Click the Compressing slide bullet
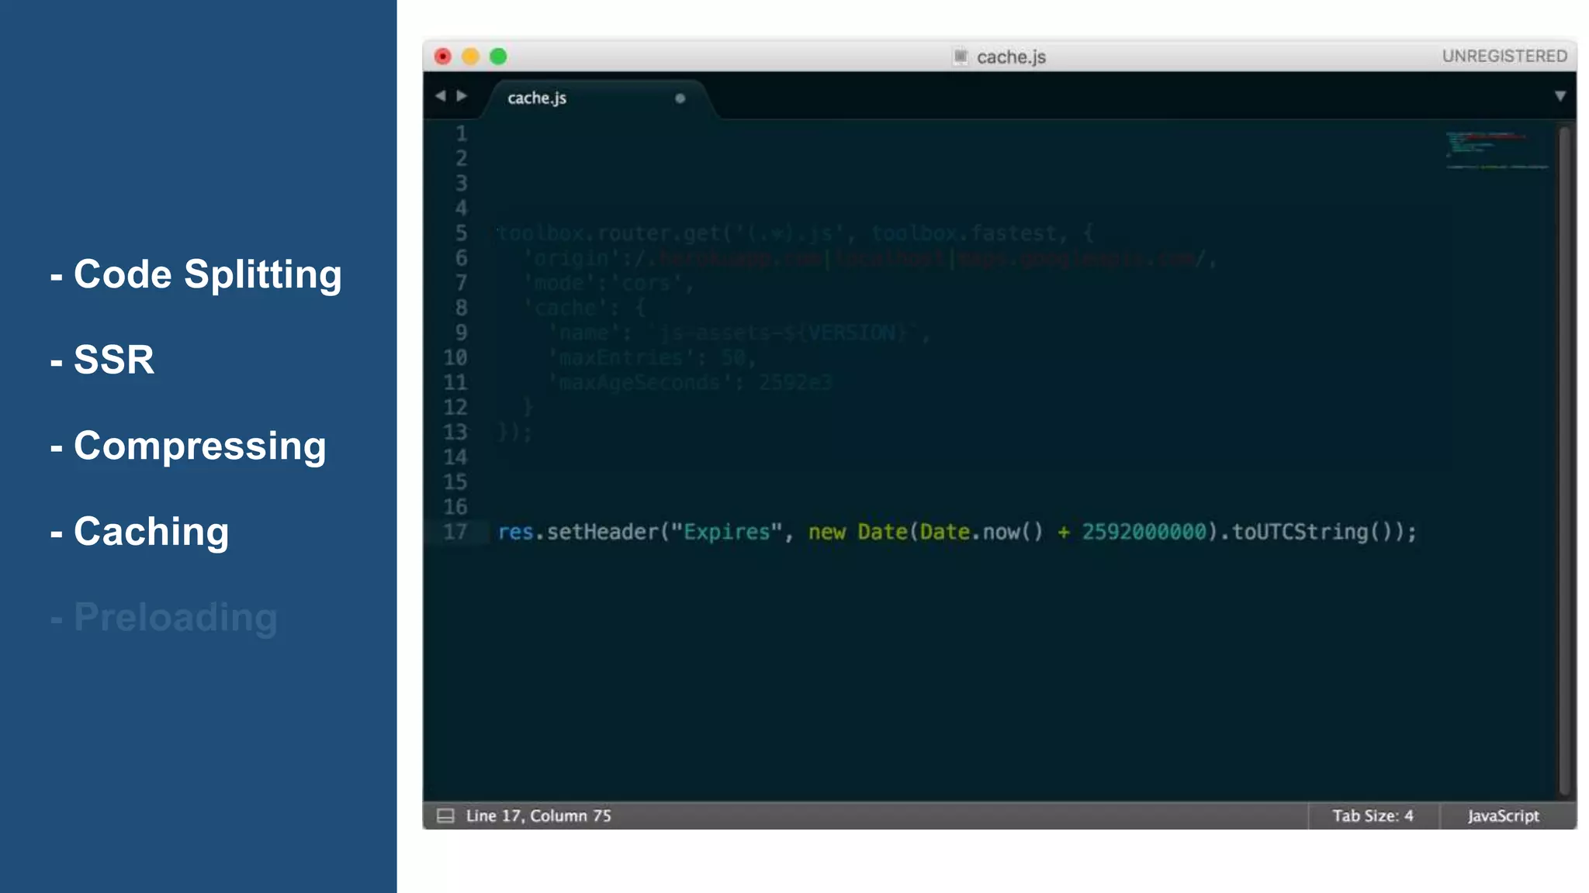The image size is (1589, 893). click(x=189, y=447)
